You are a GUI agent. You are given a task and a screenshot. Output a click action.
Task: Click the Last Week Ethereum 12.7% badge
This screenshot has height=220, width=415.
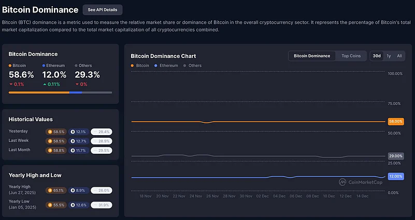tap(79, 141)
